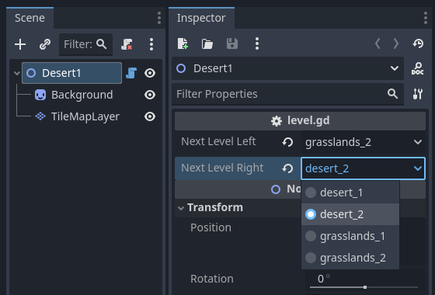The height and width of the screenshot is (295, 435).
Task: Click the Rotation value field
Action: click(x=365, y=279)
